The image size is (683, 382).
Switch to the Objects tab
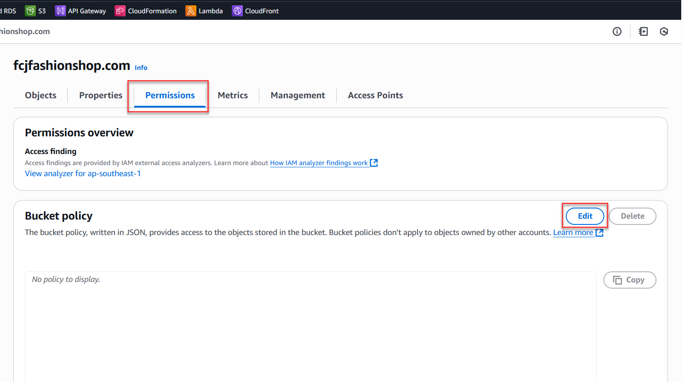(x=41, y=95)
